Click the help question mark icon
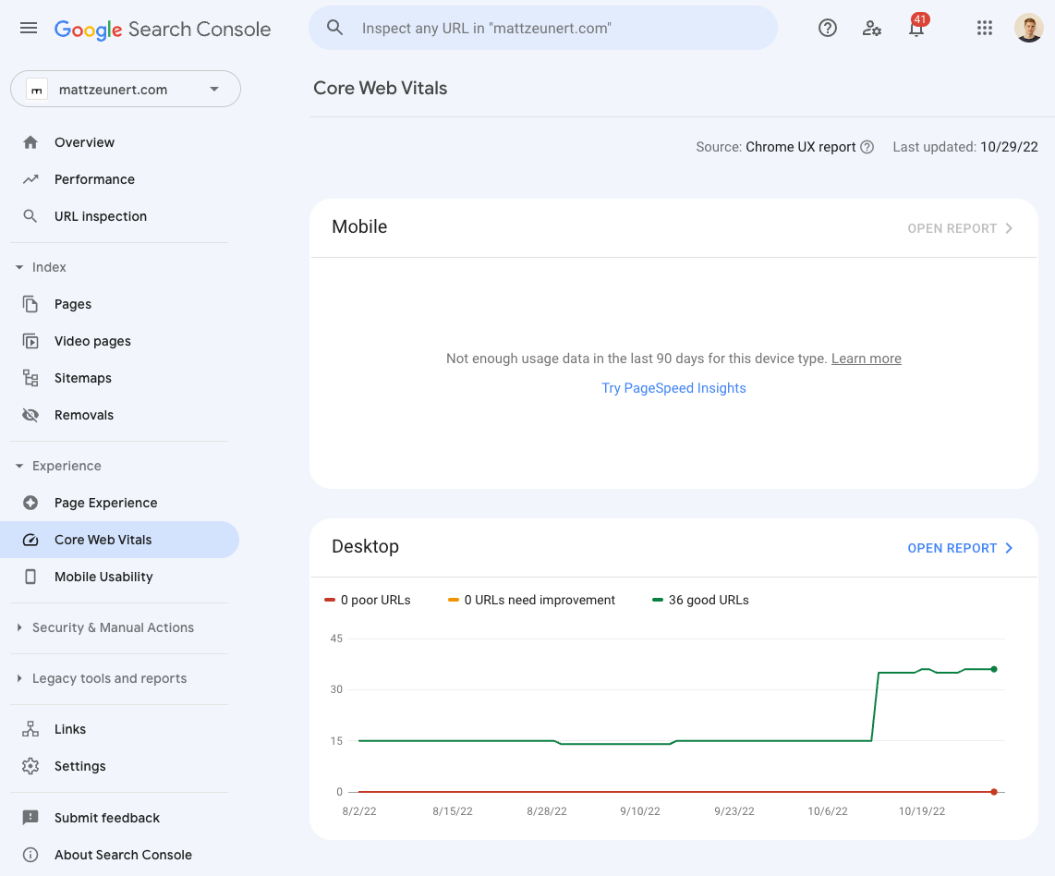Screen dimensions: 1055x876 (x=827, y=28)
